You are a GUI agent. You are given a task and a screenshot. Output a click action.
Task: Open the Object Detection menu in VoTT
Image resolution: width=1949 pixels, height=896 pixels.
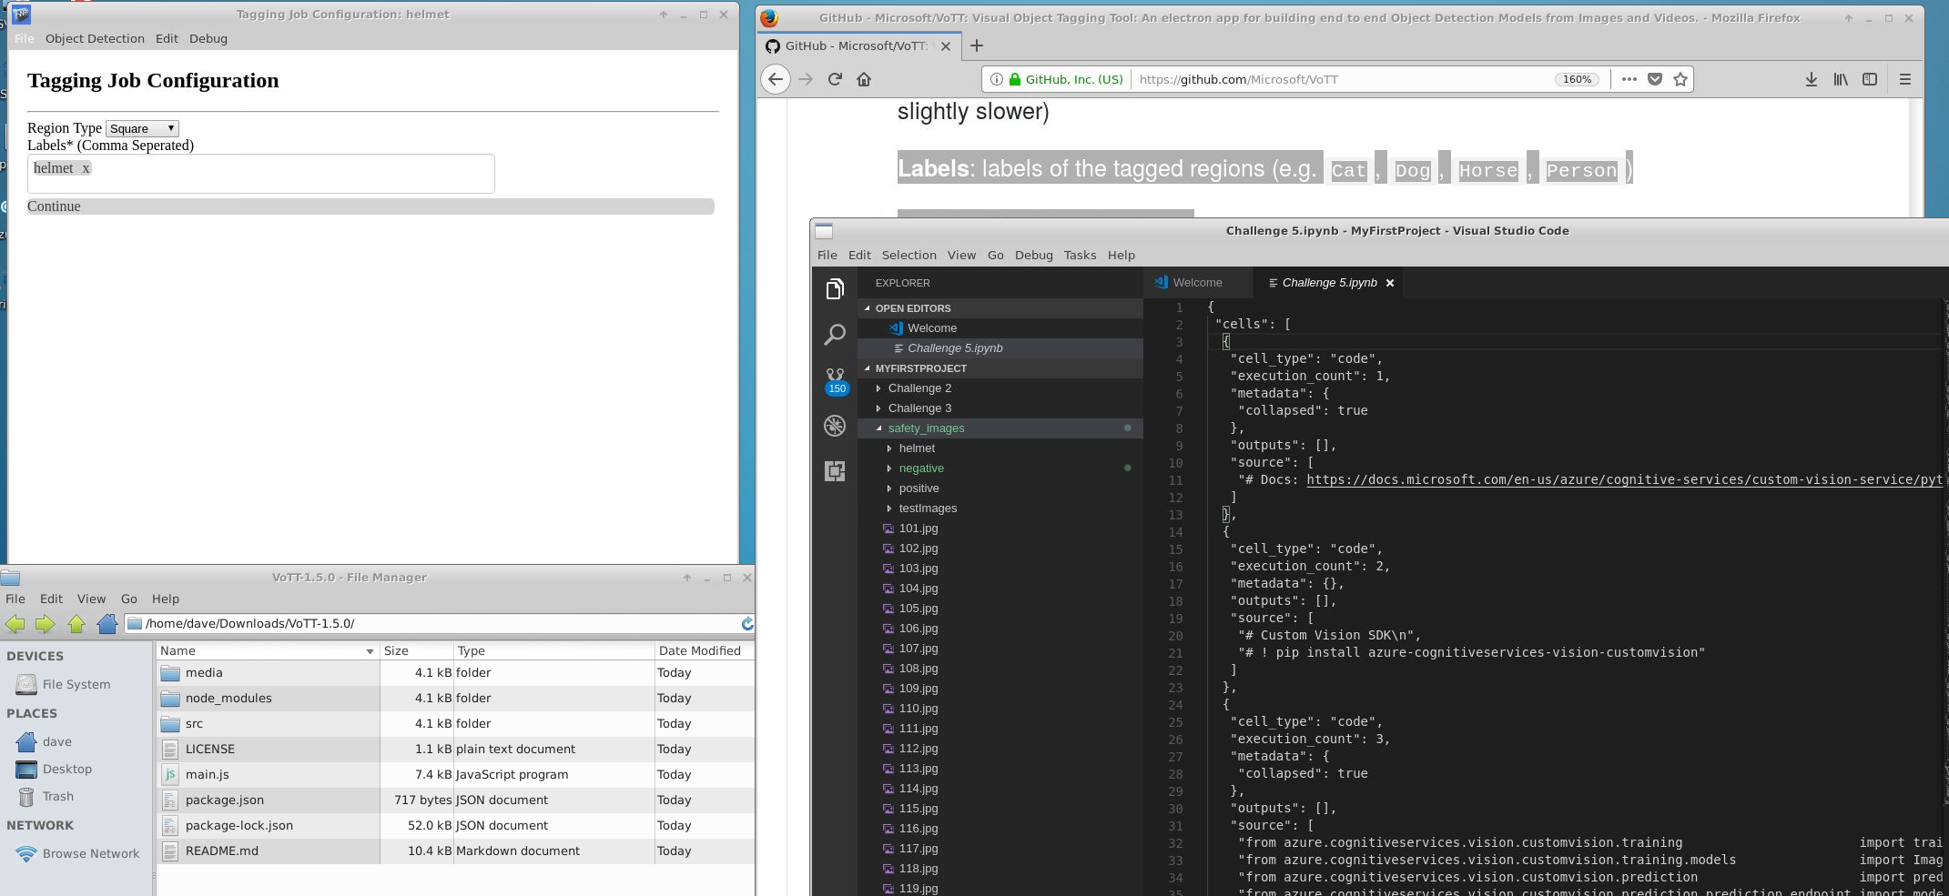coord(95,38)
